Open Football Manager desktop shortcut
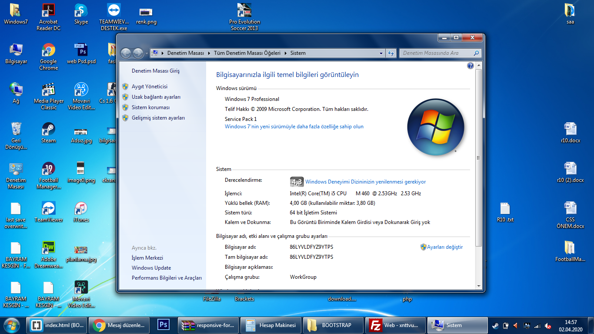 pyautogui.click(x=48, y=176)
